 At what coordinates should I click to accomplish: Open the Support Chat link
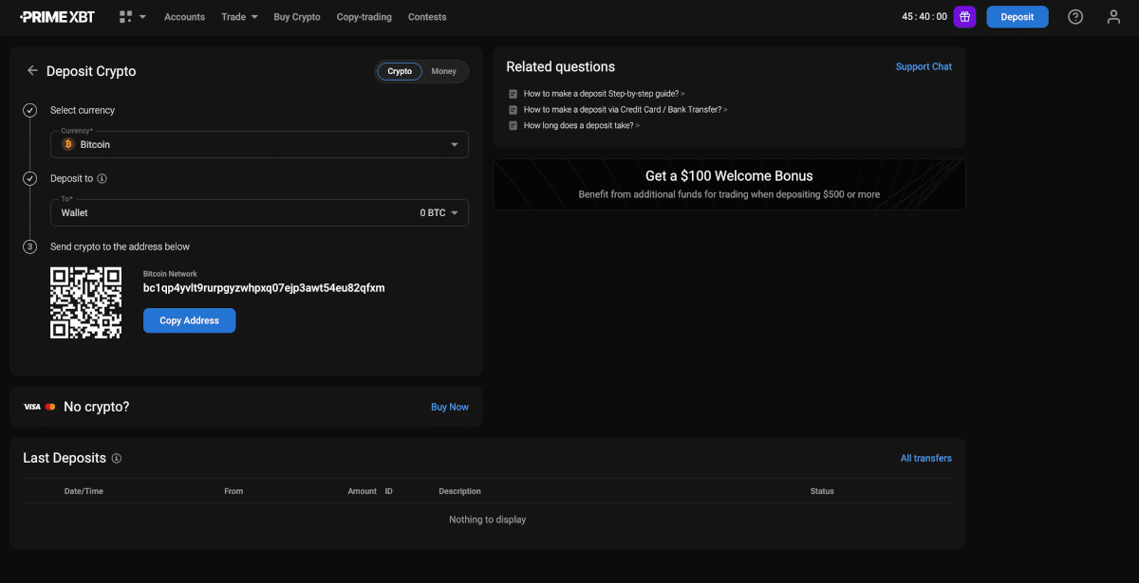[924, 66]
